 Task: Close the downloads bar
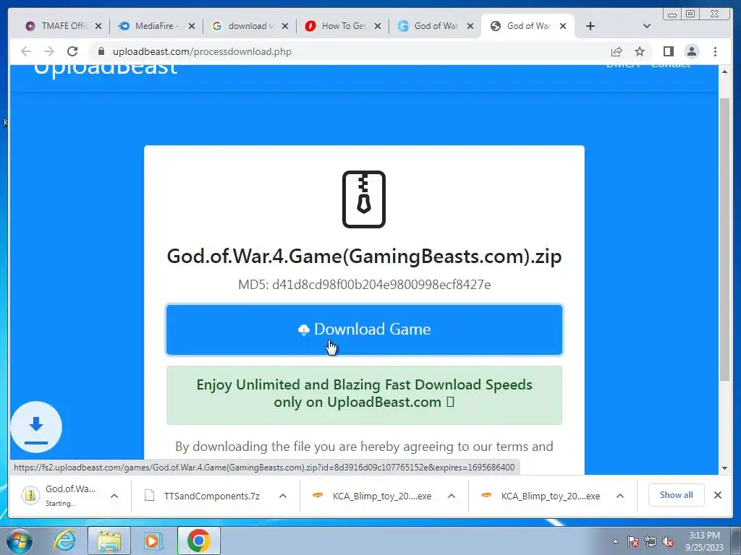(x=717, y=495)
